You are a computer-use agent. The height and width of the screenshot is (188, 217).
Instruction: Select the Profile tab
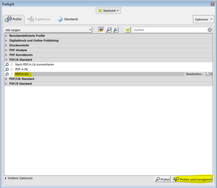[13, 19]
